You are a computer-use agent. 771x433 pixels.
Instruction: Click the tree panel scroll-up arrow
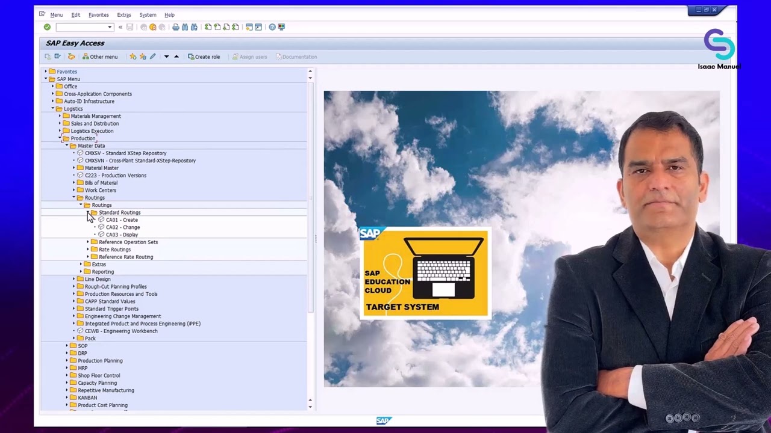[x=310, y=71]
